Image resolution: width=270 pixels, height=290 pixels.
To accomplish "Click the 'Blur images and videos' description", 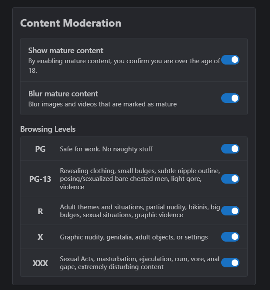I will [x=103, y=104].
